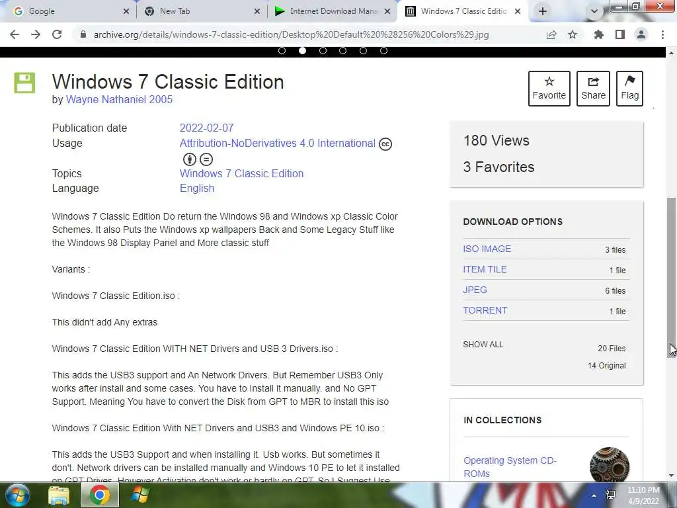Click the Creative Commons CC icon
Image resolution: width=677 pixels, height=508 pixels.
(385, 144)
